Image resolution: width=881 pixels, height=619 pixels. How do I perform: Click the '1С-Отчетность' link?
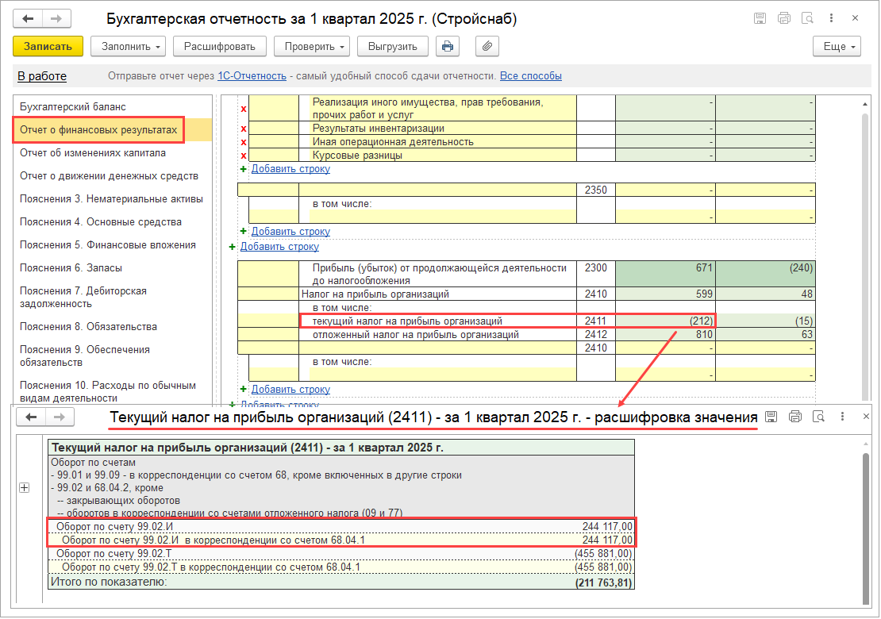[x=252, y=76]
